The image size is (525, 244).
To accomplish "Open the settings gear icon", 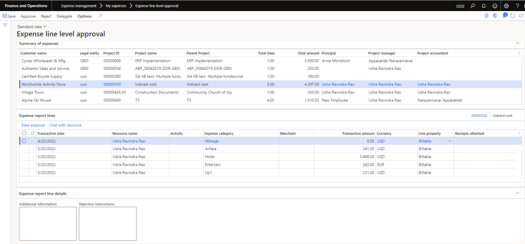I will coord(506,6).
